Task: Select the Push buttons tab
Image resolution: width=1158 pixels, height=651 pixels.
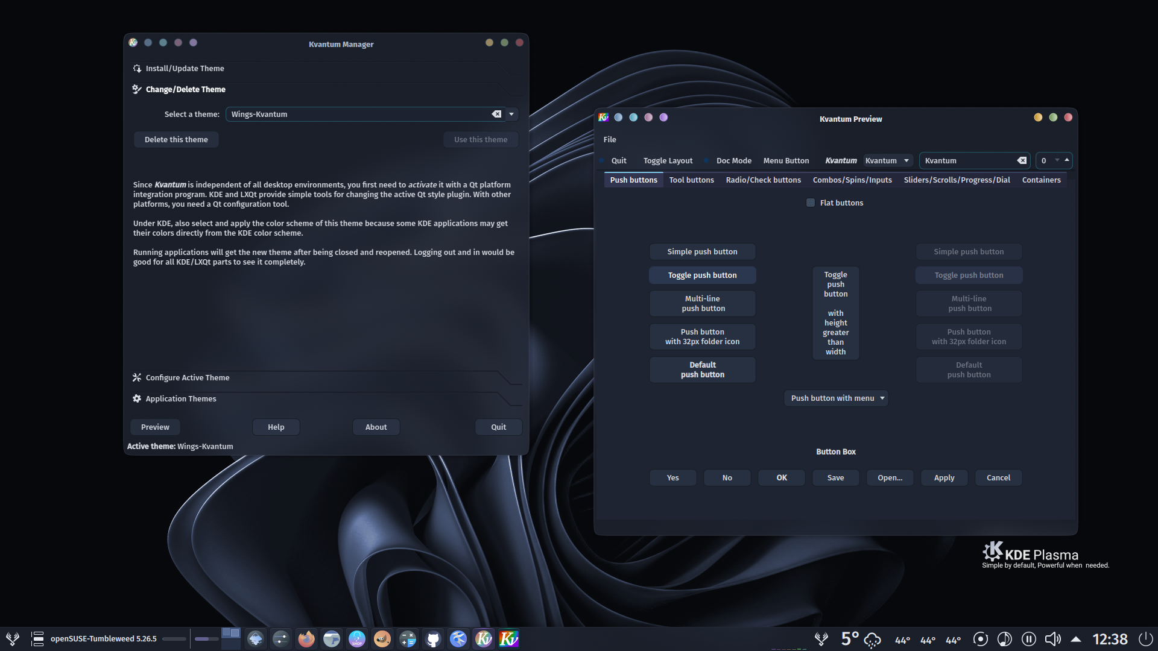Action: tap(633, 180)
